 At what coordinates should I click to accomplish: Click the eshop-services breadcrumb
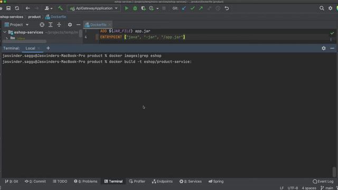pos(12,17)
